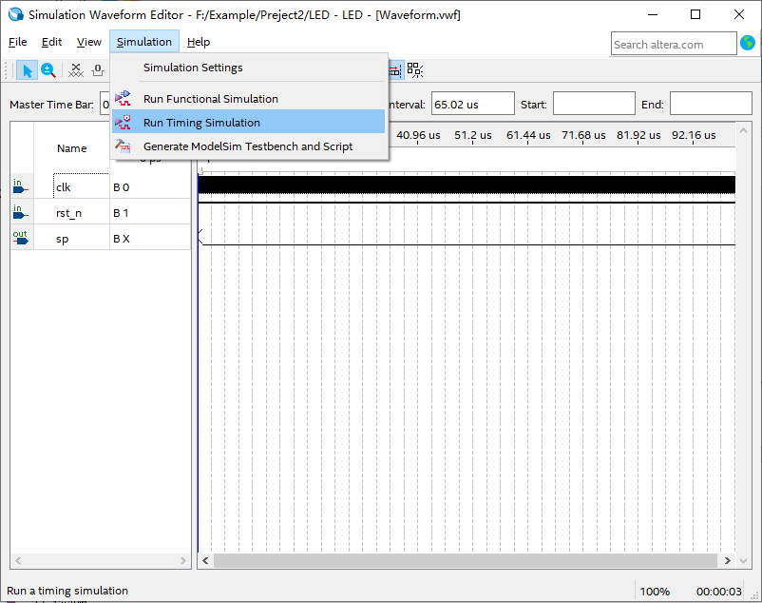Click the 71.68 us time marker
The width and height of the screenshot is (762, 603).
point(583,135)
